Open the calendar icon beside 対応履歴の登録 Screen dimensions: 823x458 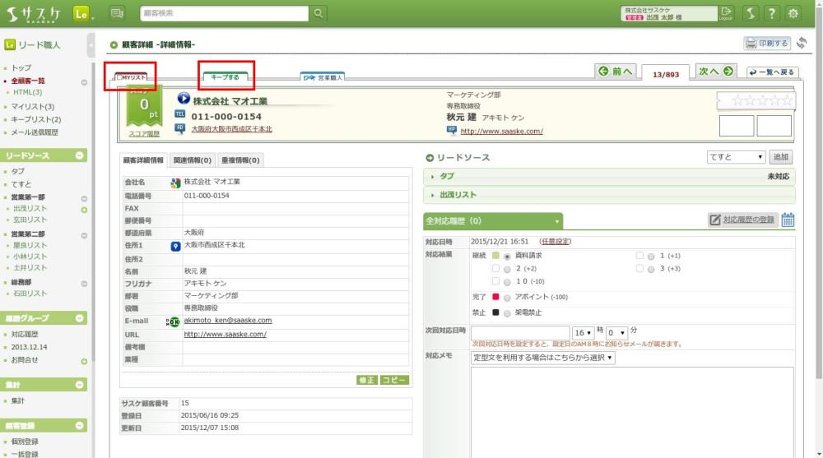pyautogui.click(x=788, y=220)
